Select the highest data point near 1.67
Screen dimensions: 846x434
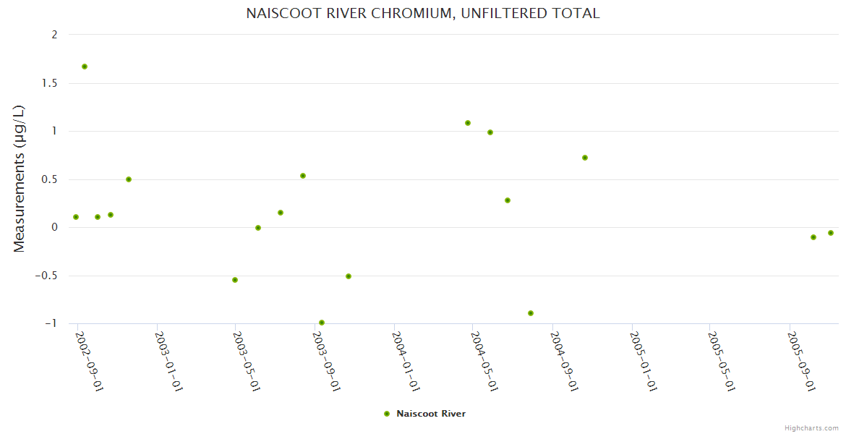click(x=85, y=67)
